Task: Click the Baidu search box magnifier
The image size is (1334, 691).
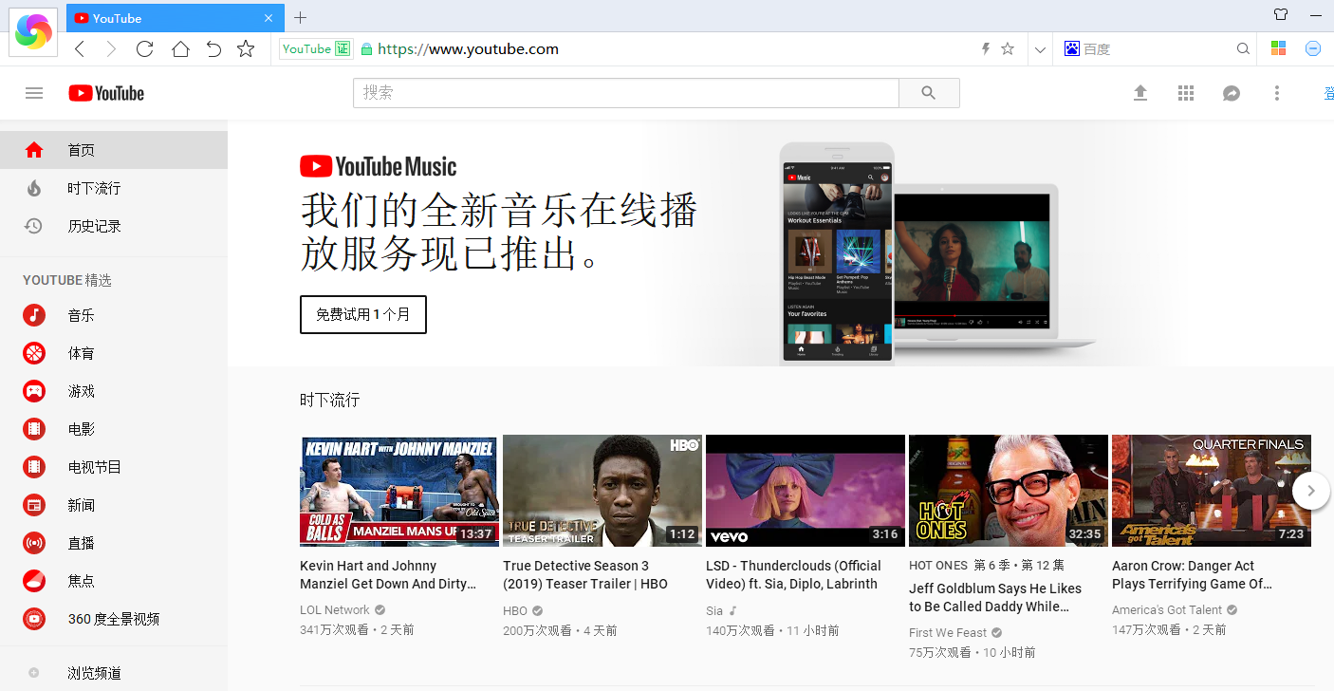Action: [x=1243, y=48]
